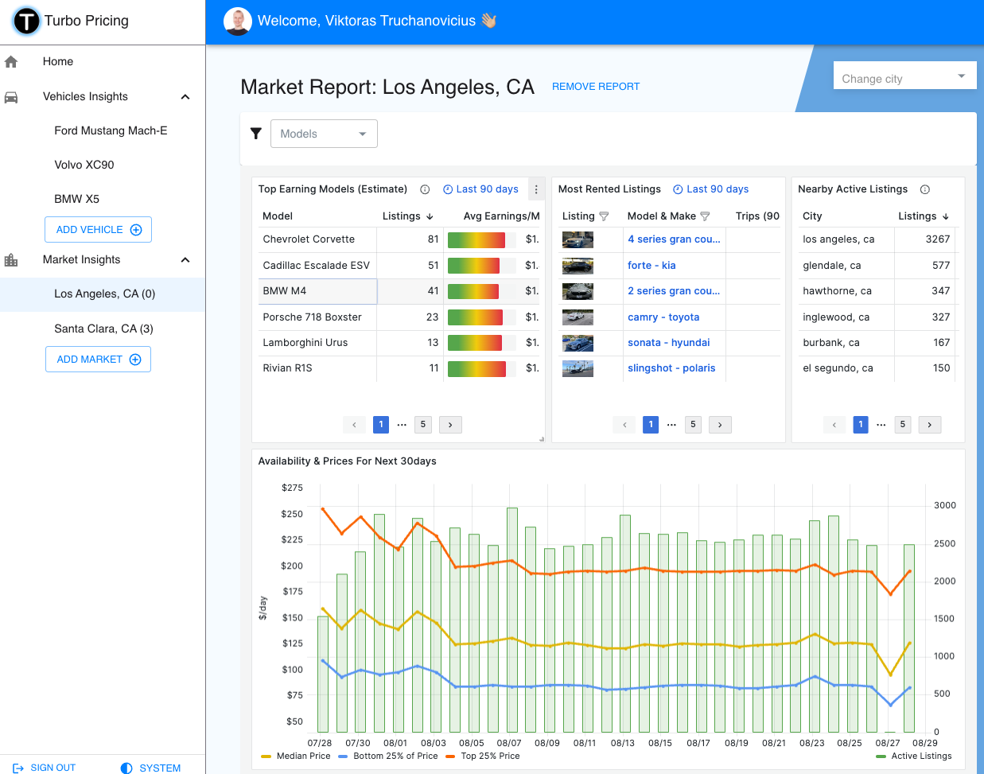
Task: Open the Models dropdown filter
Action: click(x=324, y=134)
